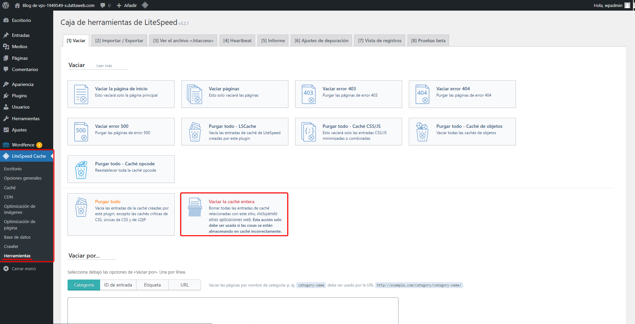Open Optimización de imágenes submenu item
Screen dimensions: 635x324
(x=20, y=209)
